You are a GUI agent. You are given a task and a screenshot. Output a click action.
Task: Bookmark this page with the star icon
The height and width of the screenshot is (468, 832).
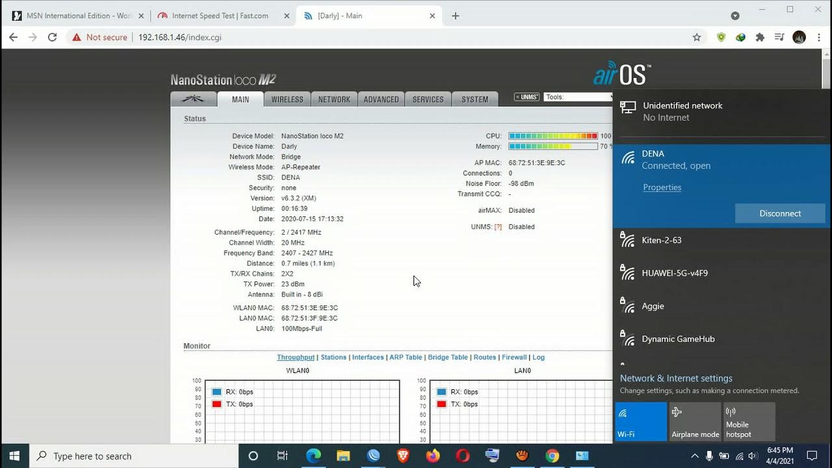[697, 37]
